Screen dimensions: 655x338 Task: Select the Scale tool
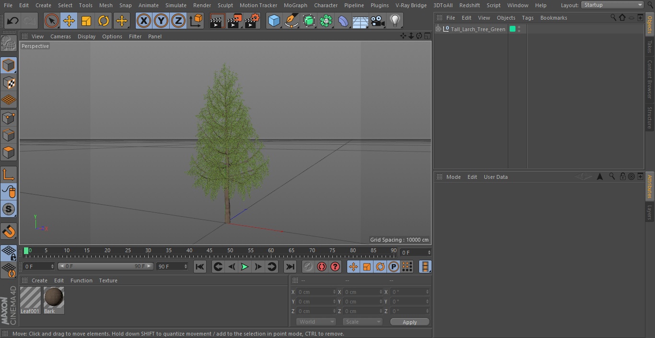point(86,21)
